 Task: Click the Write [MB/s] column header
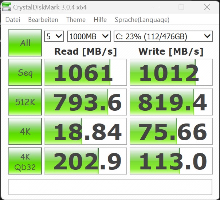click(171, 52)
